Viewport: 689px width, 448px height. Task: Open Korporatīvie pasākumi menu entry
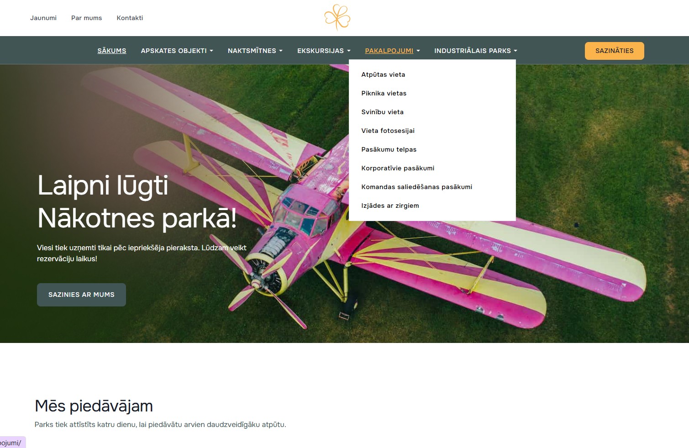pos(398,168)
